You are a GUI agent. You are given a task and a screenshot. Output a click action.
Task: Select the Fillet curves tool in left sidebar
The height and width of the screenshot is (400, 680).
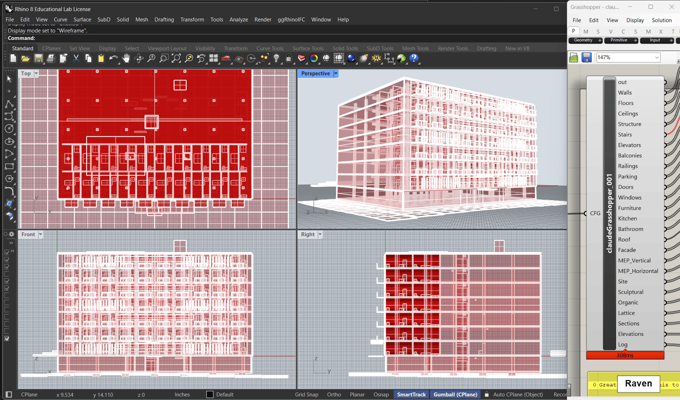tap(9, 191)
